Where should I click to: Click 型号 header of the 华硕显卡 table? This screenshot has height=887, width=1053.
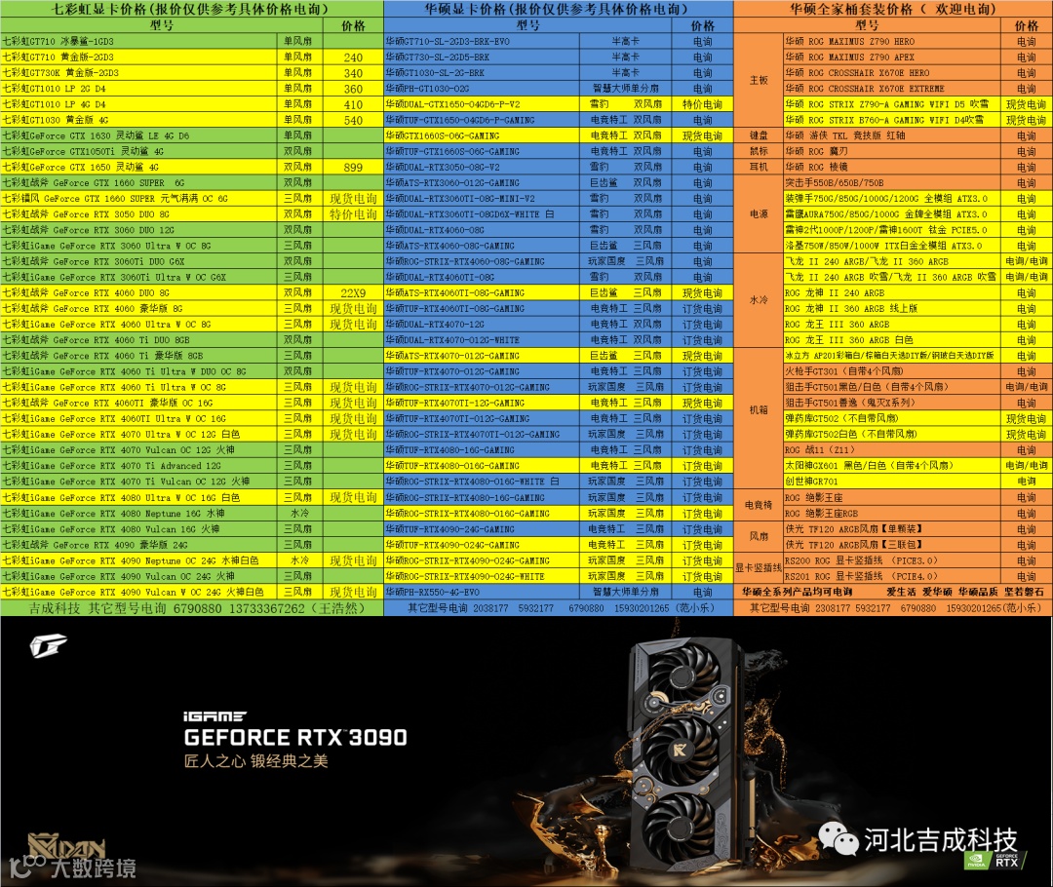pyautogui.click(x=527, y=25)
